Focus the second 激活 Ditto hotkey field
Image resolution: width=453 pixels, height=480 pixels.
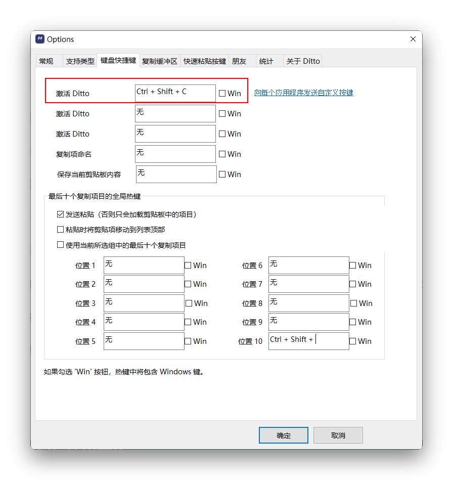coord(175,114)
